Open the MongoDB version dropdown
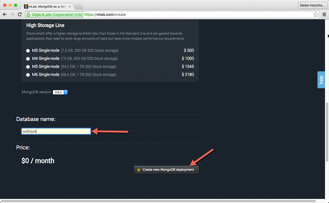 [x=60, y=92]
